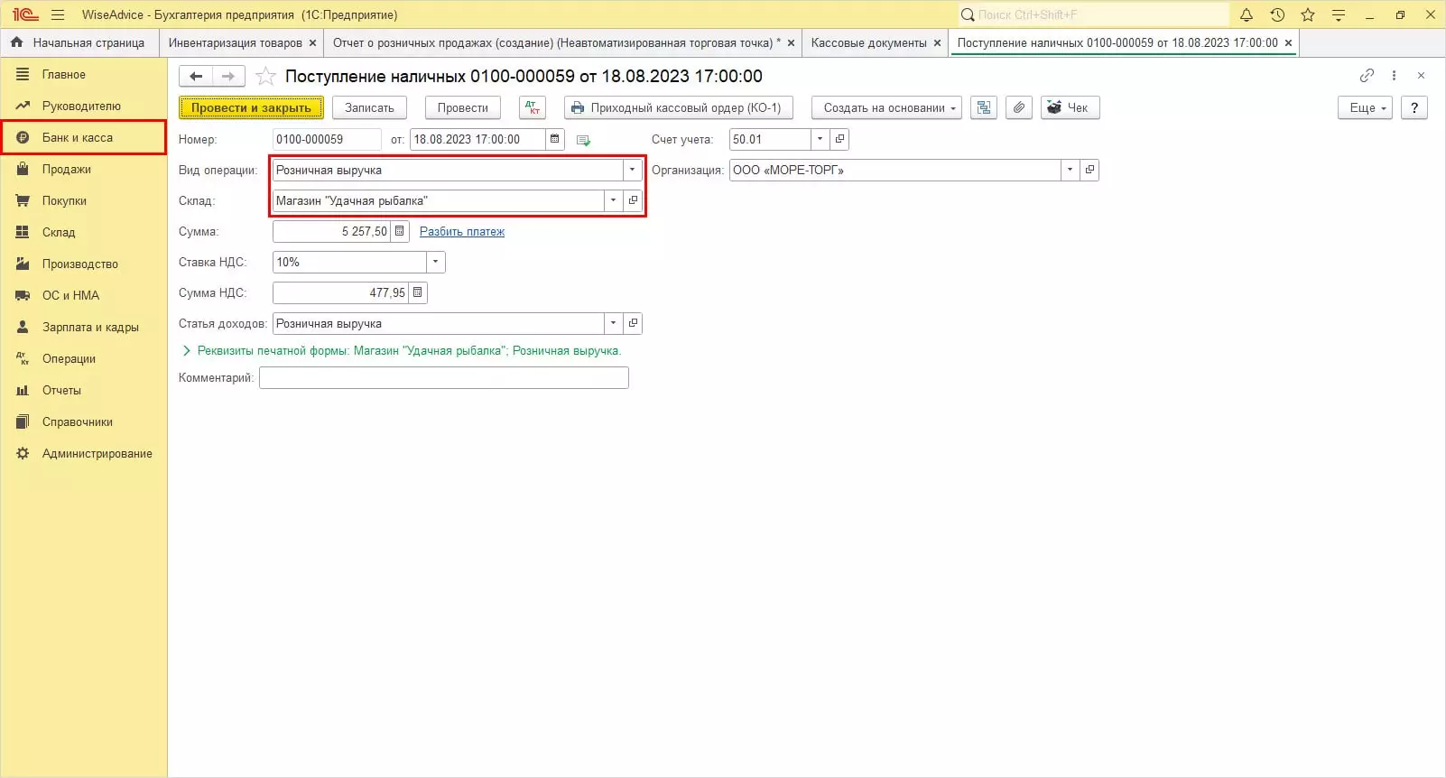The height and width of the screenshot is (778, 1446).
Task: Click the Номер field 0100-000059
Action: pos(327,139)
